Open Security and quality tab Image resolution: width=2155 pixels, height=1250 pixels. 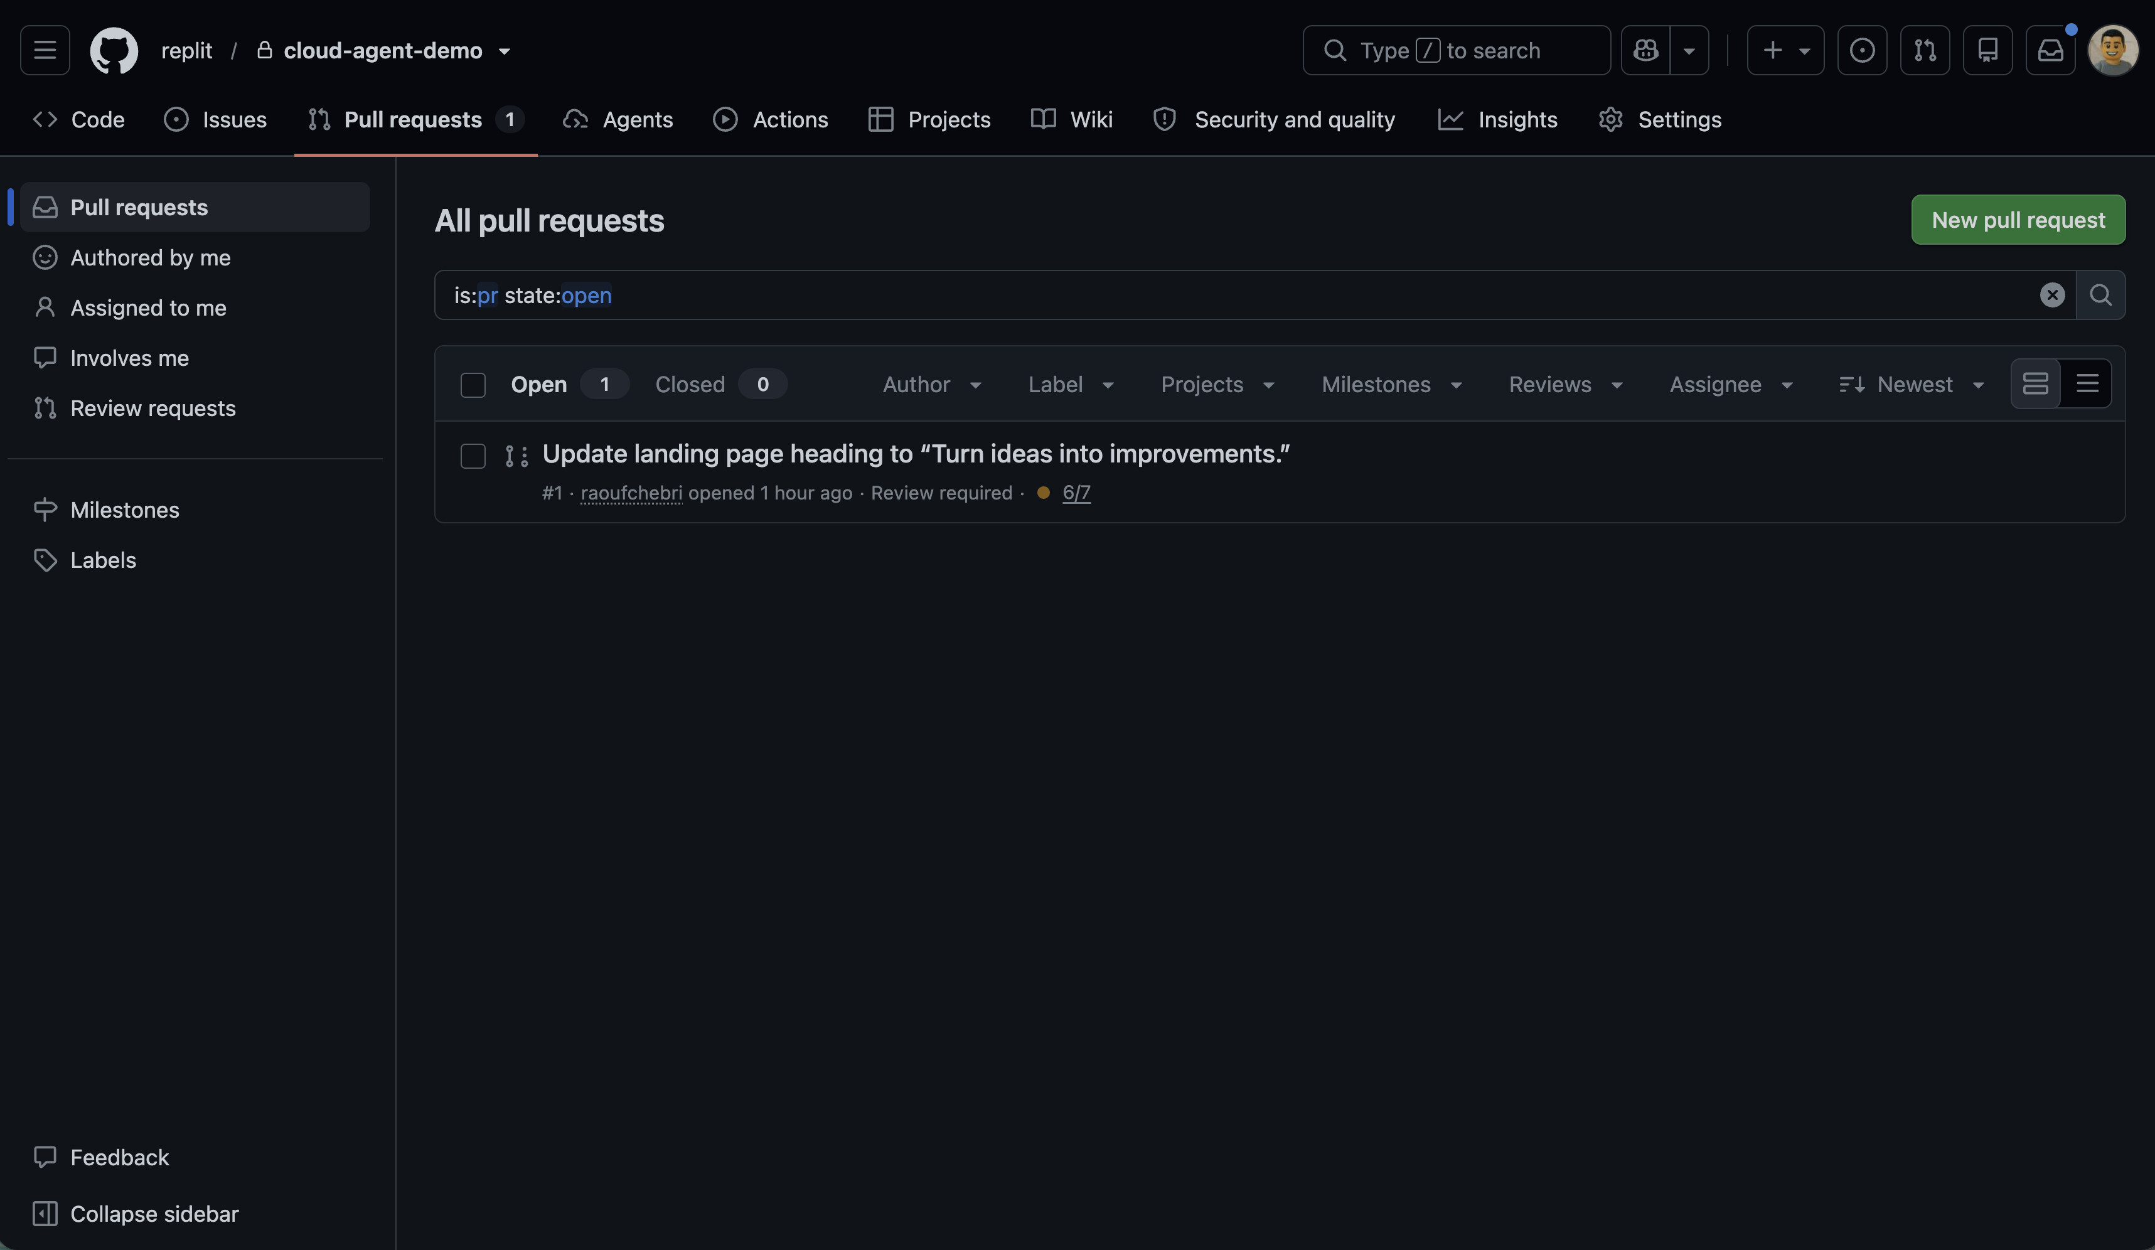1274,120
